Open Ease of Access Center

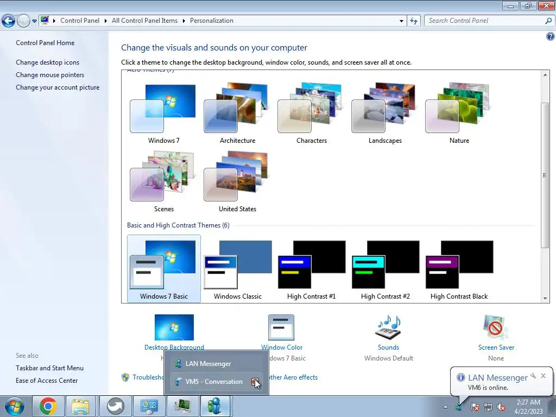47,381
